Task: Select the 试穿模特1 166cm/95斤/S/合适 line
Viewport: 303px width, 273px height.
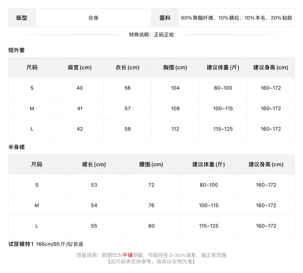Action: click(46, 244)
